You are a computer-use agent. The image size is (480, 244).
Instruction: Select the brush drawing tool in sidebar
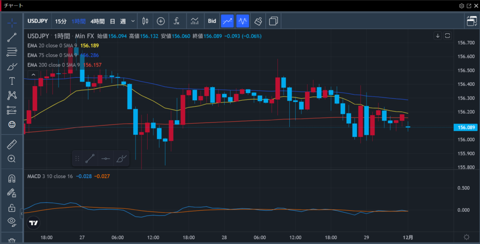click(x=12, y=67)
